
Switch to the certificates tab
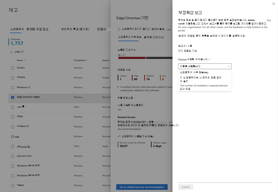click(101, 29)
